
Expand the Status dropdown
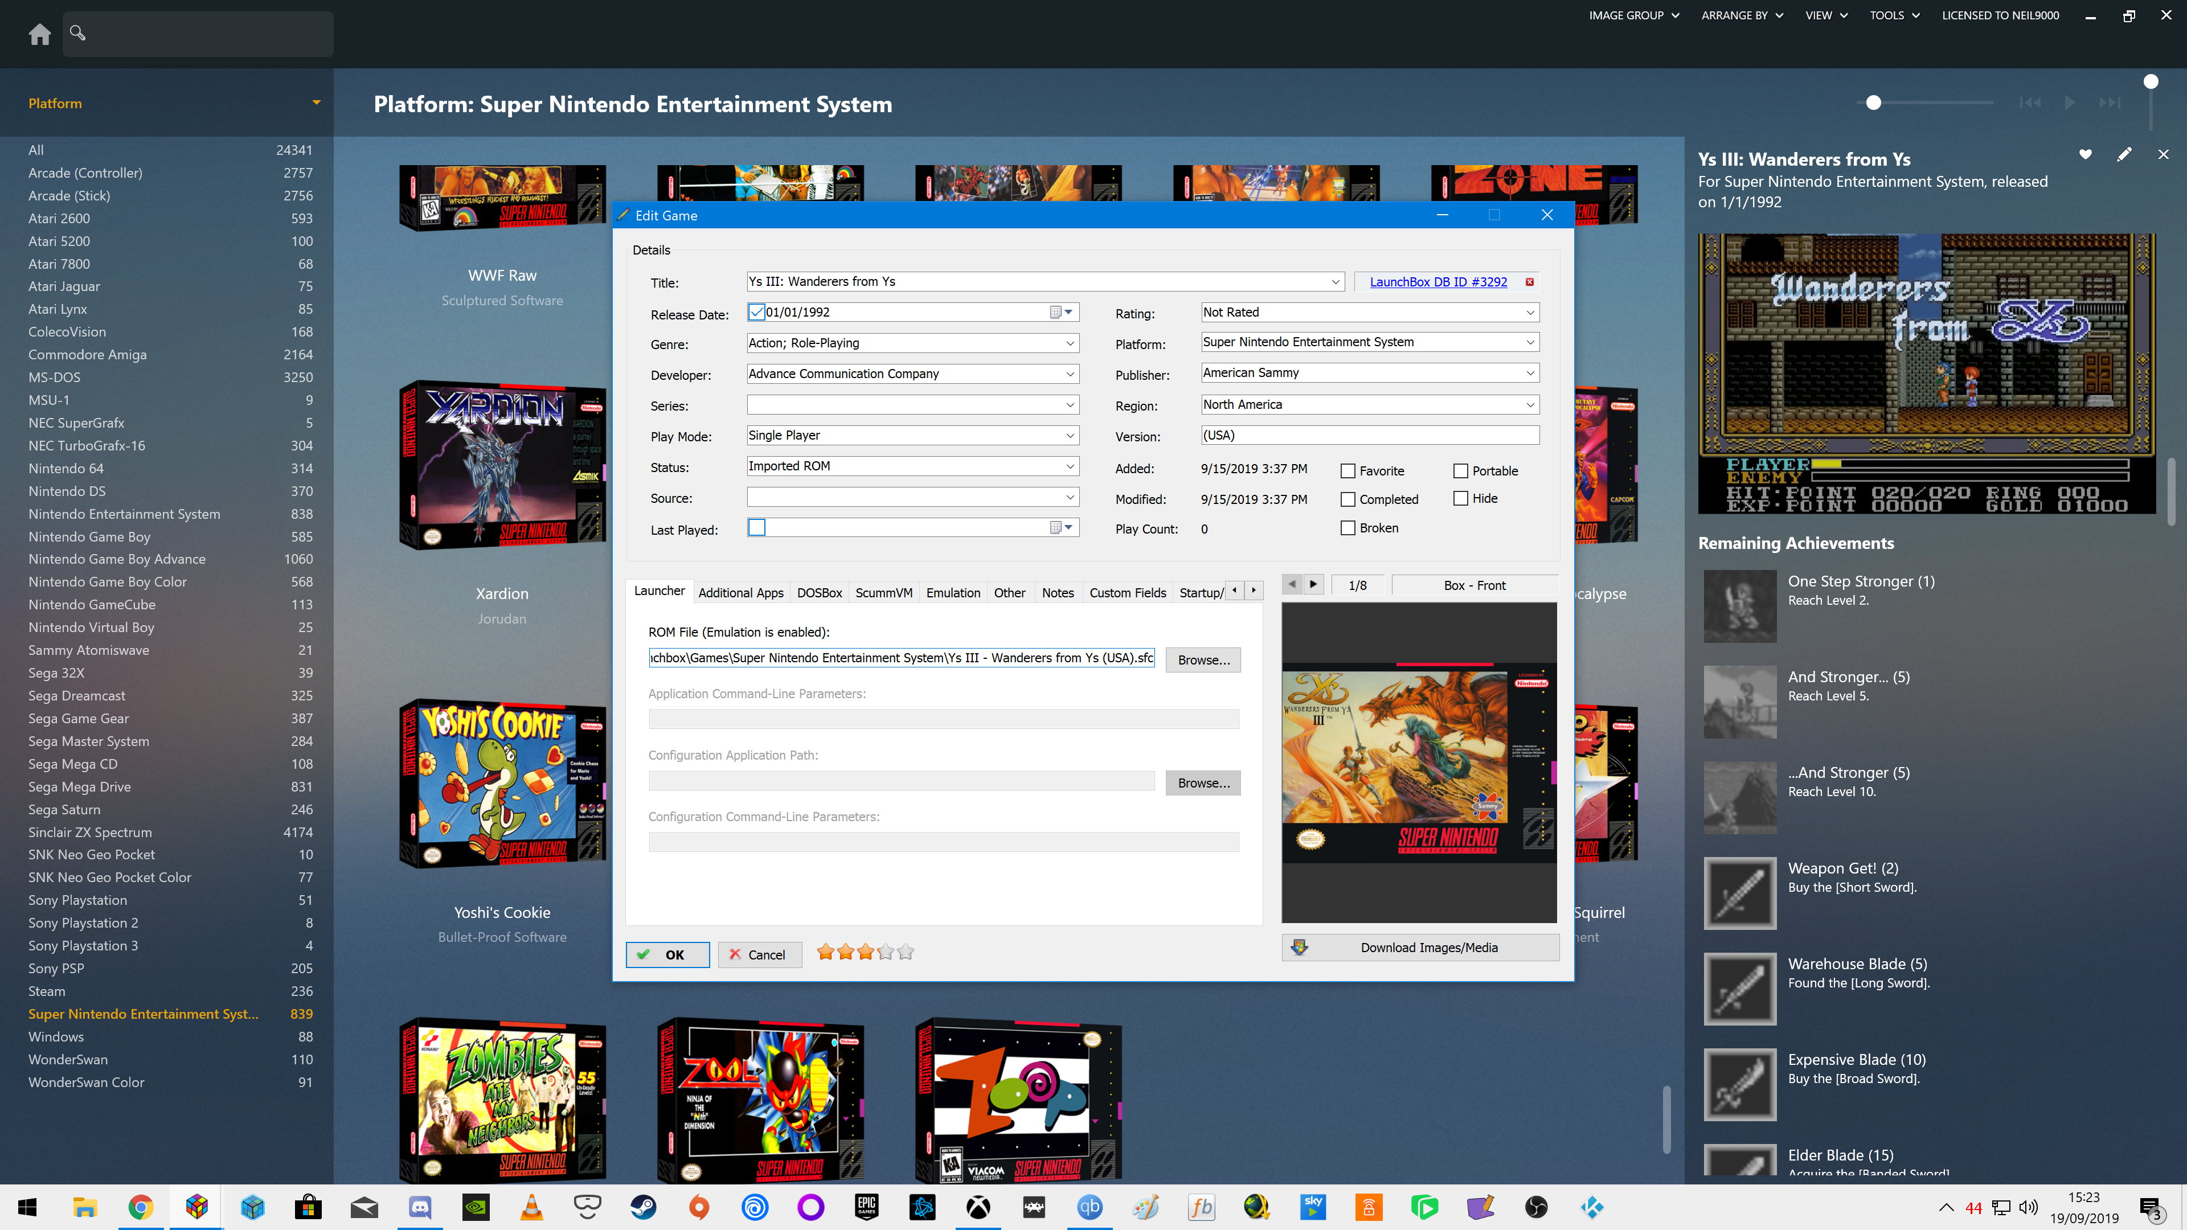[x=1070, y=466]
